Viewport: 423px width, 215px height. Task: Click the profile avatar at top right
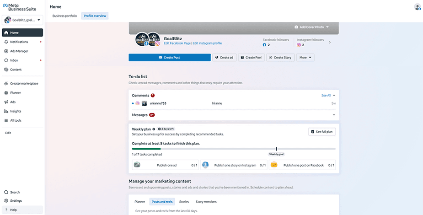coord(418,7)
